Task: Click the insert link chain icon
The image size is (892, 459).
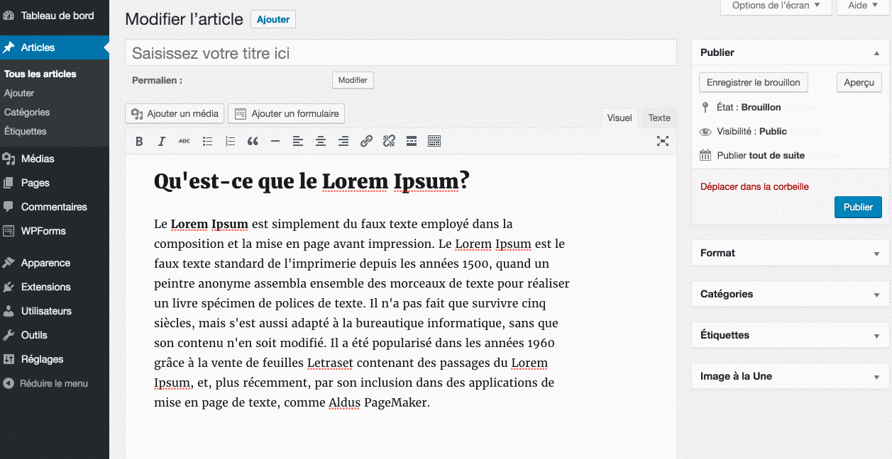Action: click(x=366, y=142)
